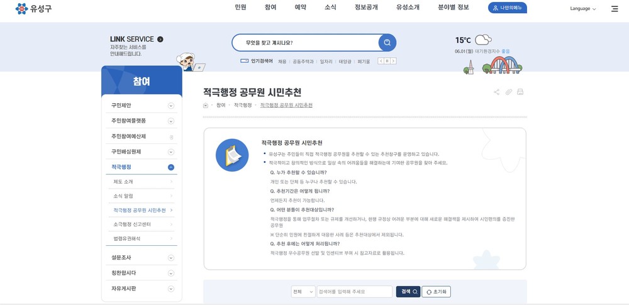Open the 분야별 정보 top menu
This screenshot has height=305, width=629.
point(454,7)
